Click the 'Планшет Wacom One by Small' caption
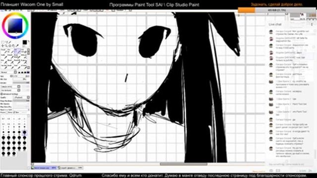Viewport: 317px width, 178px height. (x=32, y=4)
